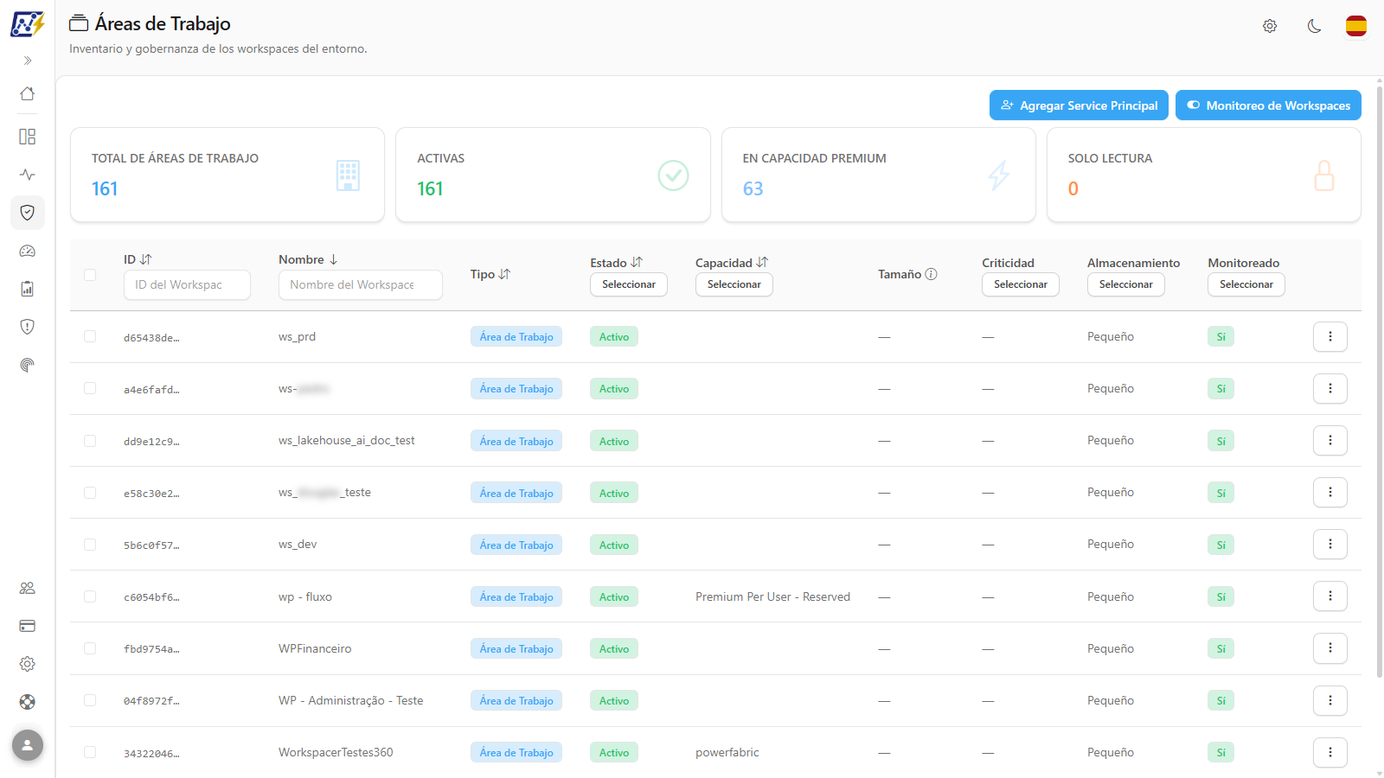Screen dimensions: 1384x778
Task: Select all rows with header checkbox
Action: (90, 275)
